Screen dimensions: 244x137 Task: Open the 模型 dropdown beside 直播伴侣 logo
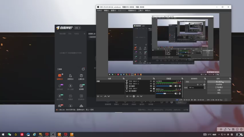click(x=77, y=28)
